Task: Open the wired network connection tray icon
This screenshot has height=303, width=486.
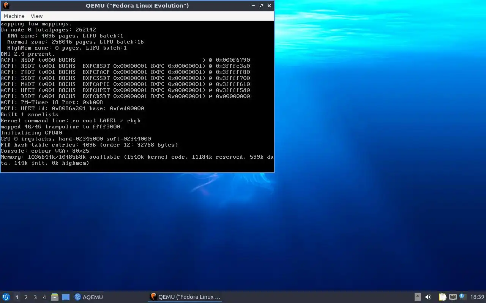Action: (x=453, y=297)
